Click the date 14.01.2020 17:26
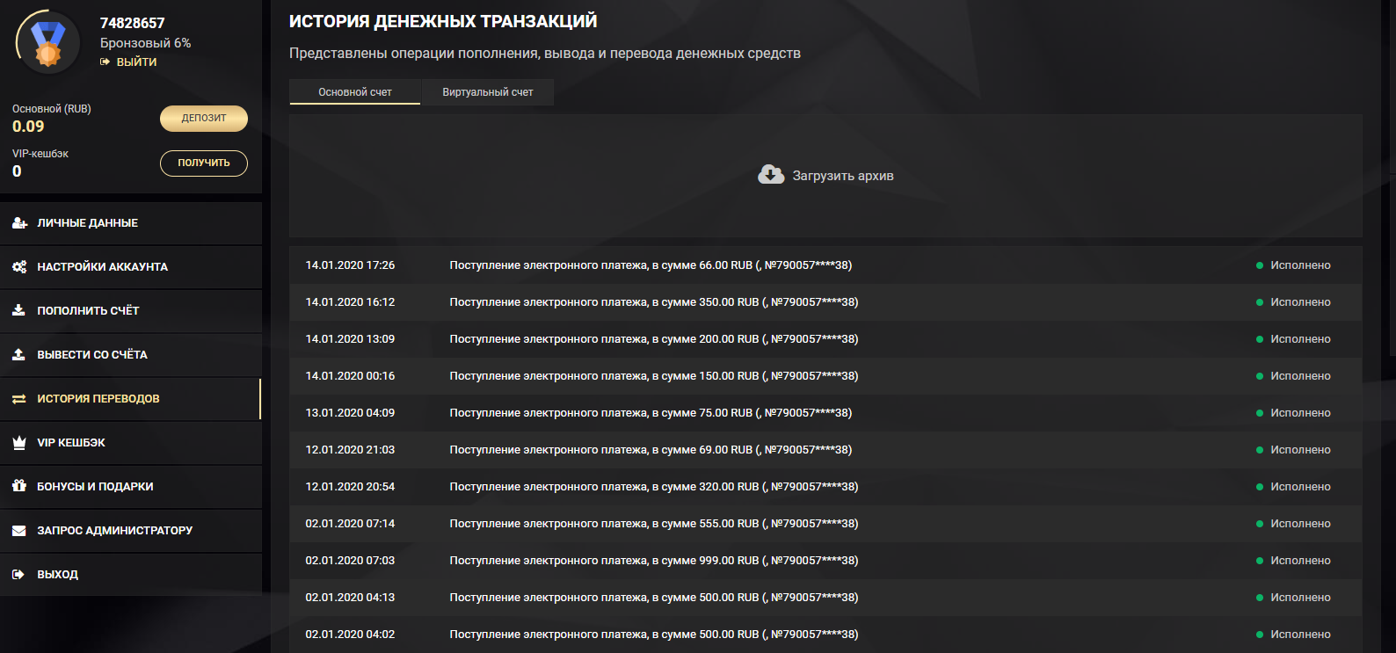The image size is (1396, 653). click(350, 265)
